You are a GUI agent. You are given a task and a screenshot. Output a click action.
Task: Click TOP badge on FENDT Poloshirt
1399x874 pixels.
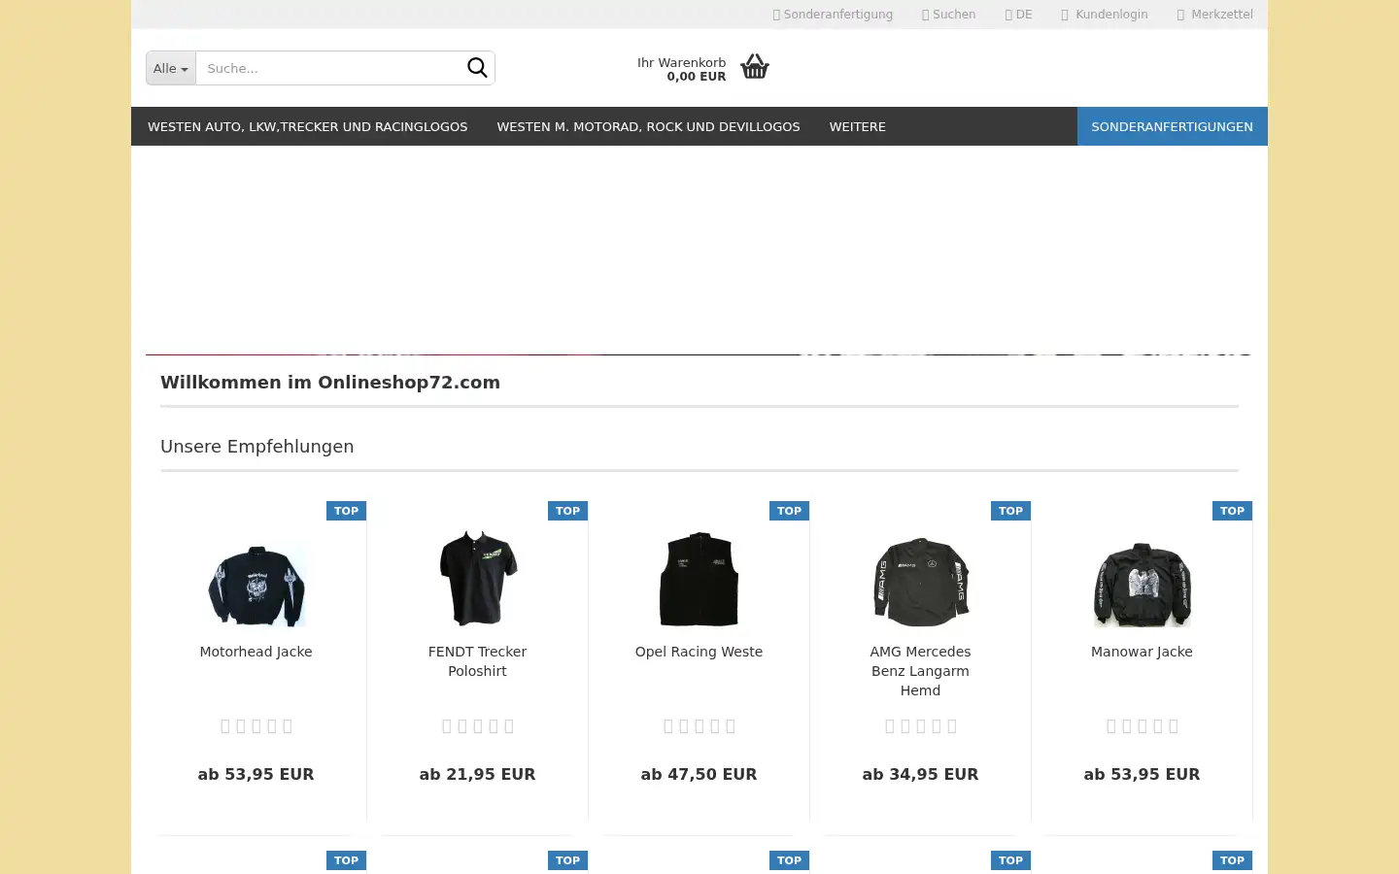click(567, 511)
